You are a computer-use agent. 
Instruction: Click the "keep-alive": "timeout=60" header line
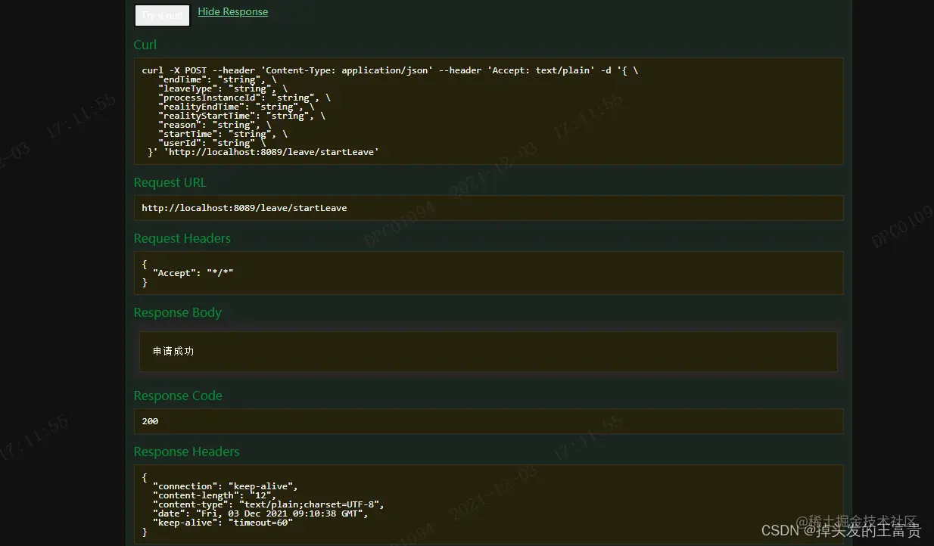[223, 523]
